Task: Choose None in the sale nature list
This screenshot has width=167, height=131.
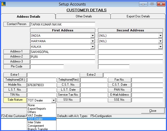Action: point(31,105)
